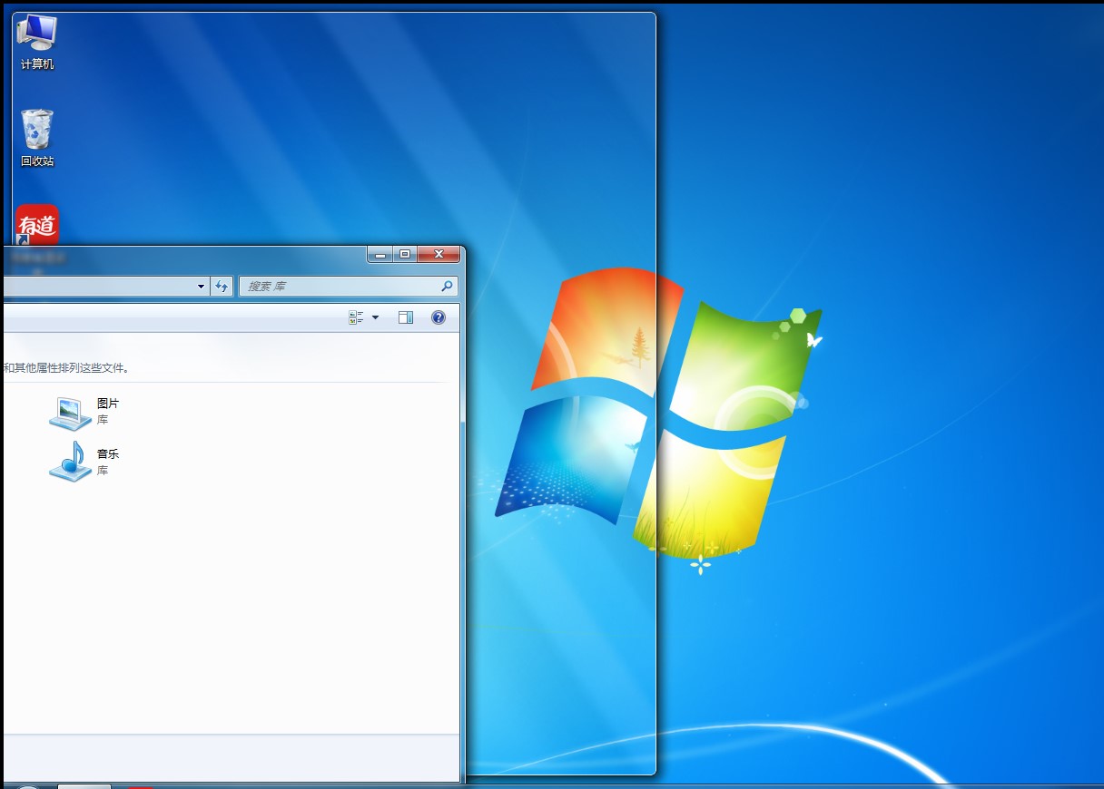Viewport: 1104px width, 789px height.
Task: Click the 有道 desktop shortcut
Action: (x=37, y=225)
